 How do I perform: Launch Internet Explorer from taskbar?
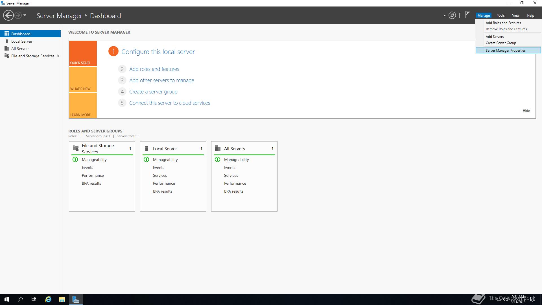tap(48, 299)
